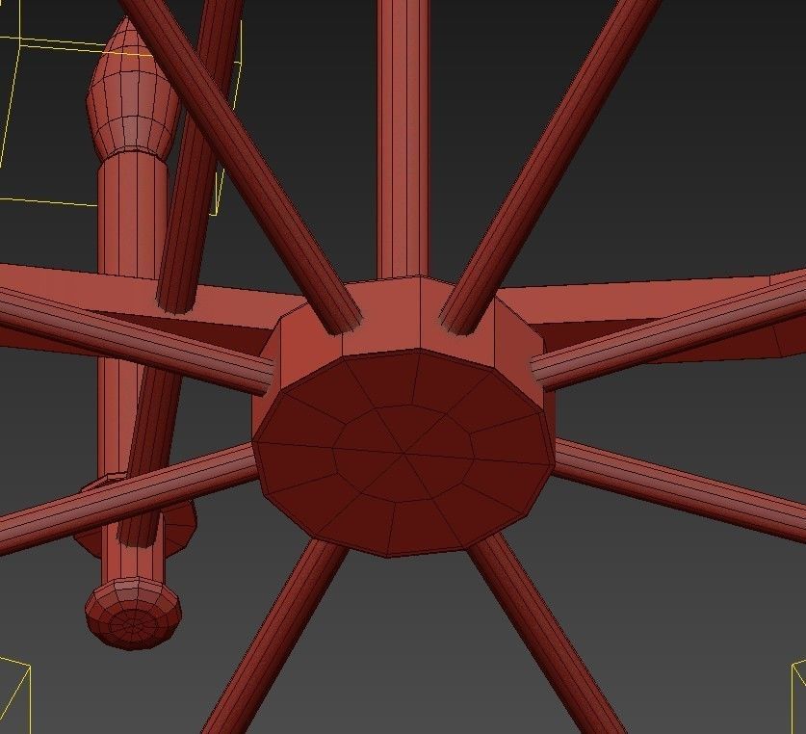806x734 pixels.
Task: Select the dark polygonal underside of the central hub
Action: click(x=403, y=453)
